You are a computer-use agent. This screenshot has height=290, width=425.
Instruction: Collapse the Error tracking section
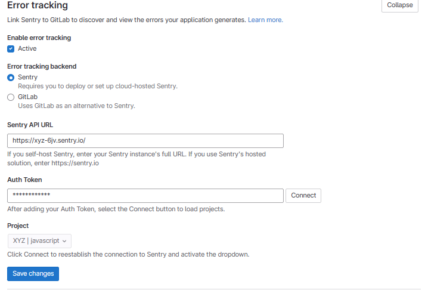399,5
